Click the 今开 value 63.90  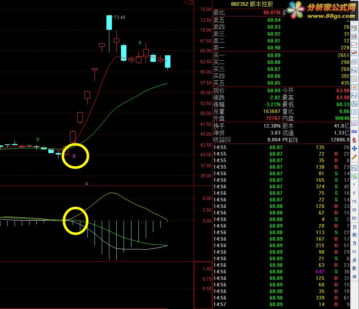point(343,91)
